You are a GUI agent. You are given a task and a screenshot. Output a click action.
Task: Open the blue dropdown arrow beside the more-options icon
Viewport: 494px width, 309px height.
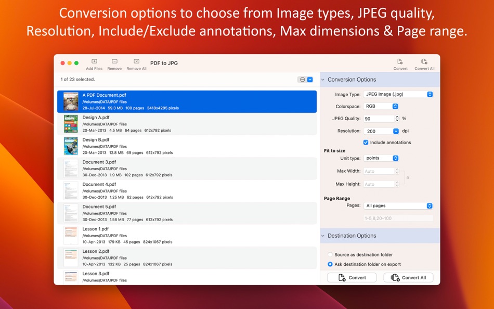310,80
